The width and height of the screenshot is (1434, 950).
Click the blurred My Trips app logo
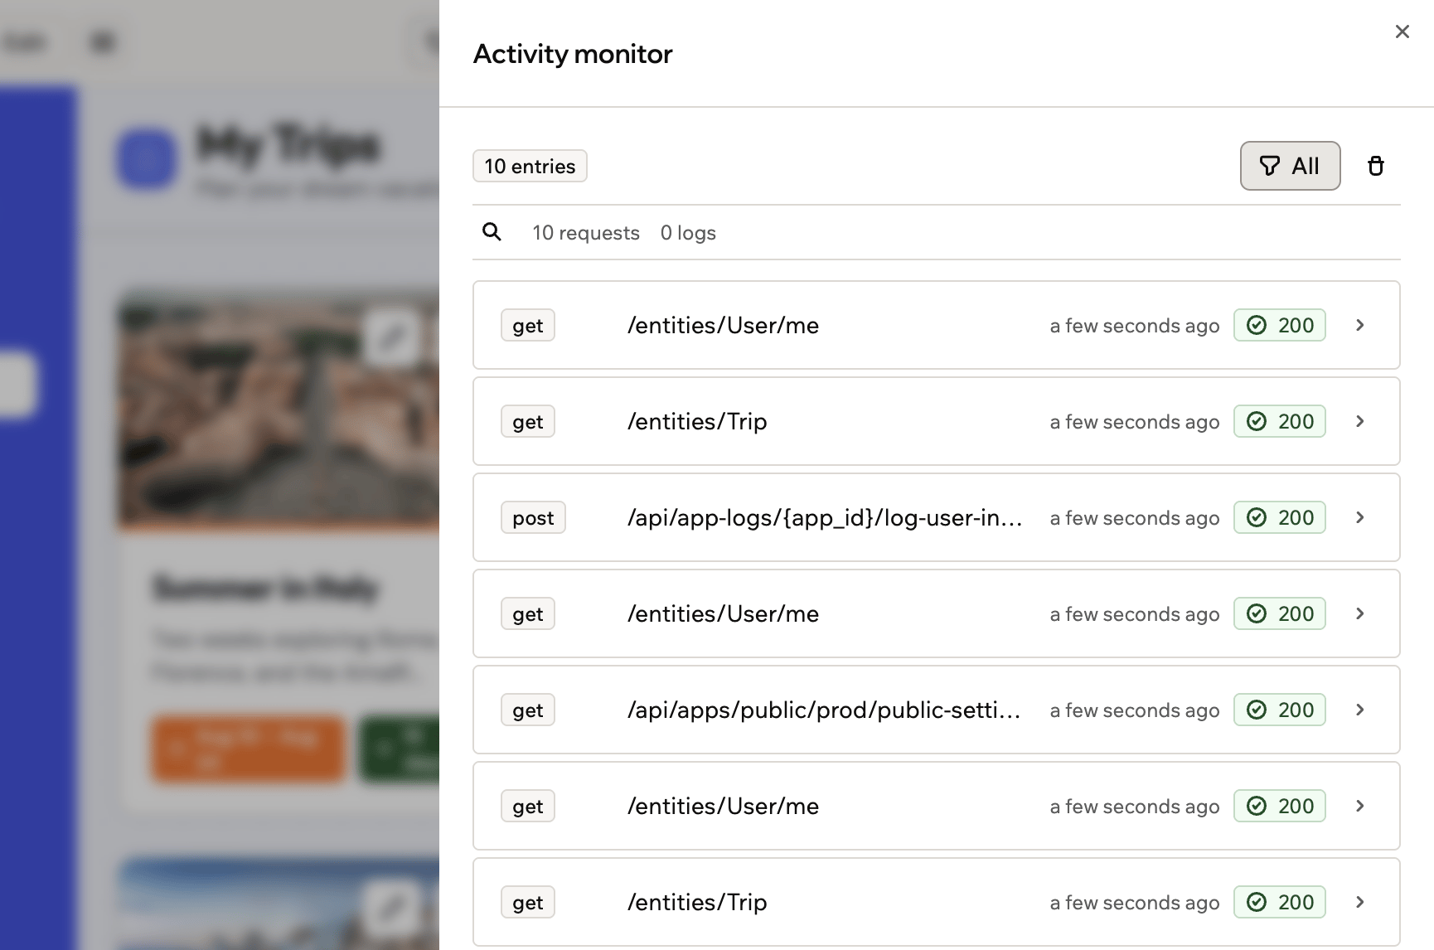pyautogui.click(x=147, y=158)
